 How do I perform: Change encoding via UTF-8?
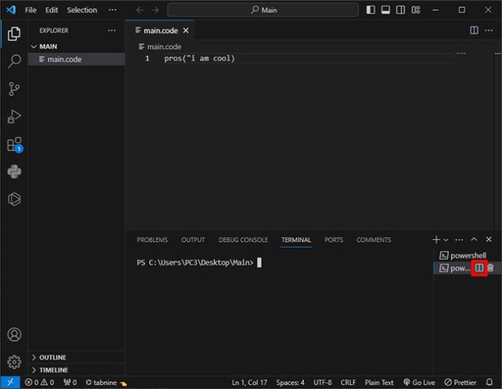pos(322,382)
